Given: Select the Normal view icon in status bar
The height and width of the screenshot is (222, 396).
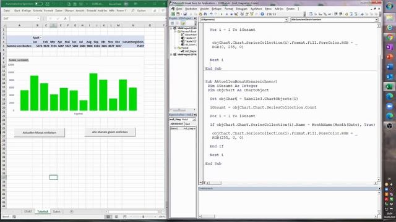Looking at the screenshot, I should [x=108, y=216].
